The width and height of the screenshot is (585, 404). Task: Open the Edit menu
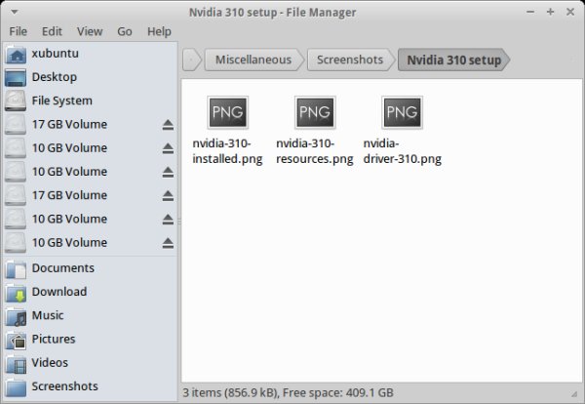[52, 31]
